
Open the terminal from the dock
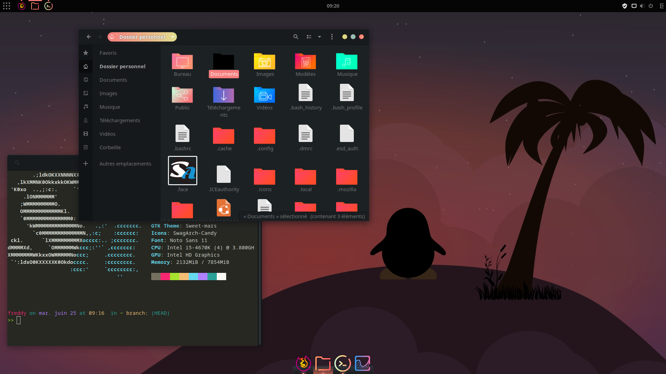[343, 363]
